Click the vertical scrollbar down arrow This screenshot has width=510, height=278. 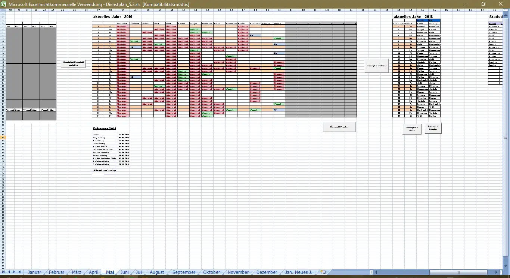pyautogui.click(x=506, y=266)
